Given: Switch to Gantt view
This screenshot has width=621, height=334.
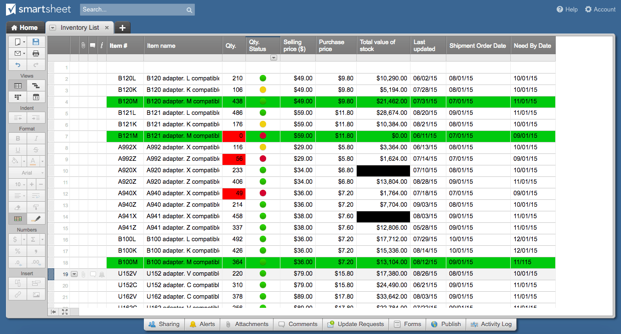Looking at the screenshot, I should (x=36, y=85).
